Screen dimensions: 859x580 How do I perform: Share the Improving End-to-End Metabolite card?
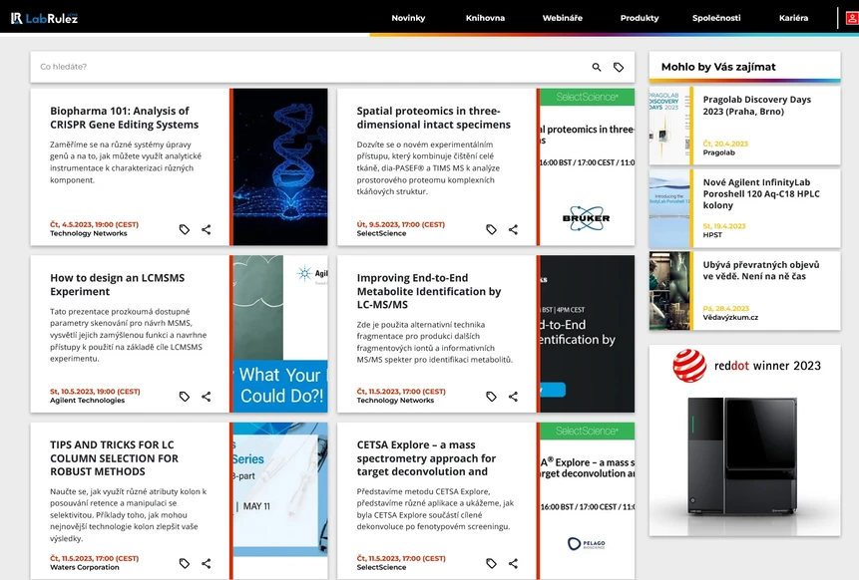(513, 397)
